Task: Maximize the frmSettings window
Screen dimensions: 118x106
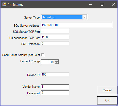Action: 102,4
